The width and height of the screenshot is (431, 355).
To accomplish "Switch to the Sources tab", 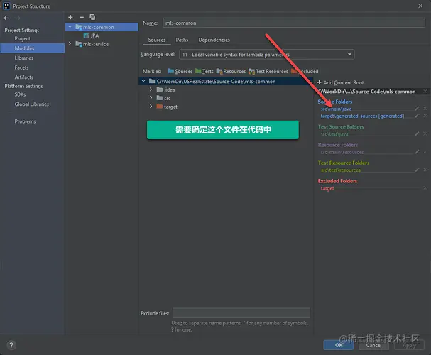I will [x=157, y=40].
